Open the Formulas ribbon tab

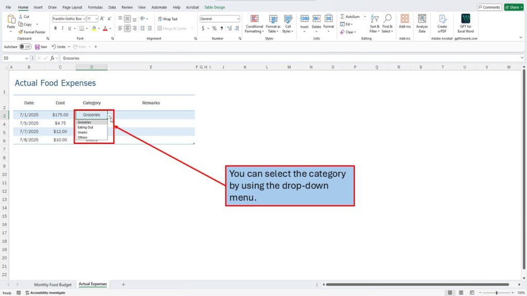[95, 8]
